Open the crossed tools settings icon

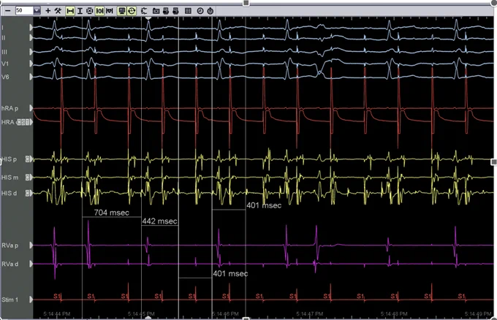click(58, 11)
